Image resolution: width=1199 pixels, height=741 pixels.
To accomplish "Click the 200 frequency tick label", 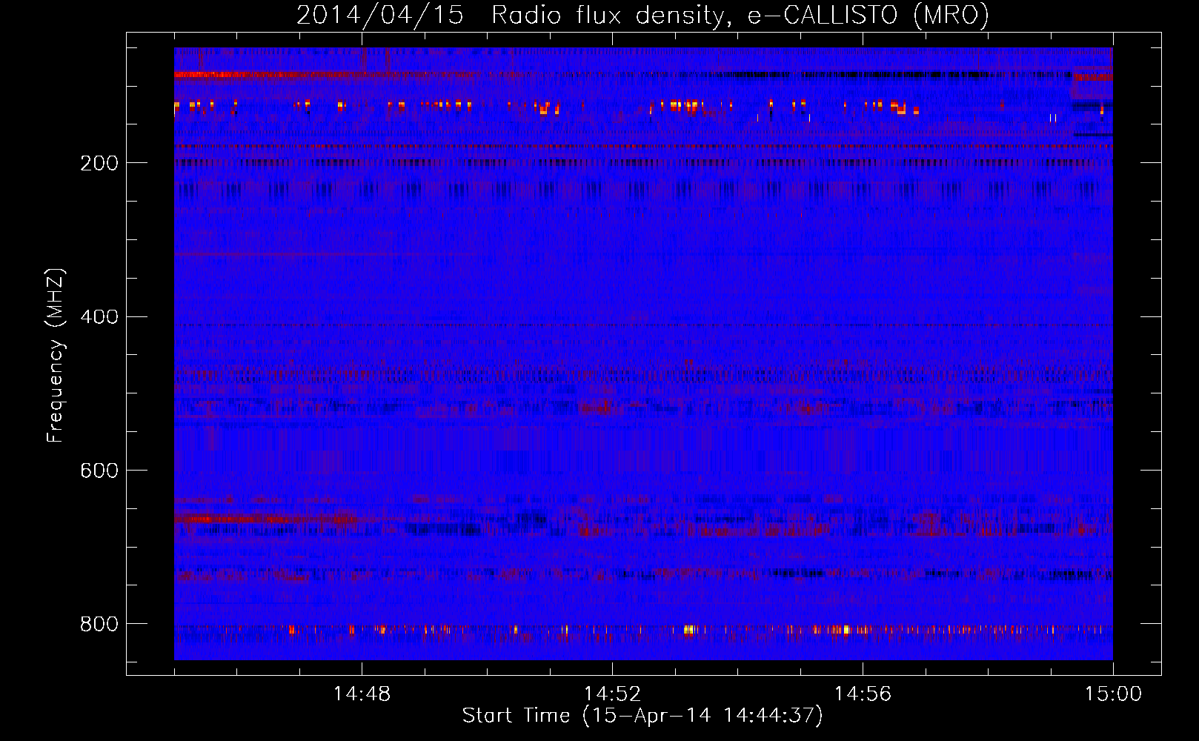I will point(99,163).
